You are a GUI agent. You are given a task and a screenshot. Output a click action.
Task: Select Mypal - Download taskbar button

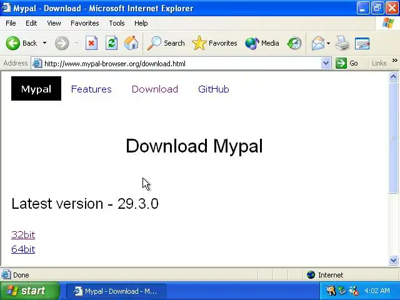coord(116,291)
